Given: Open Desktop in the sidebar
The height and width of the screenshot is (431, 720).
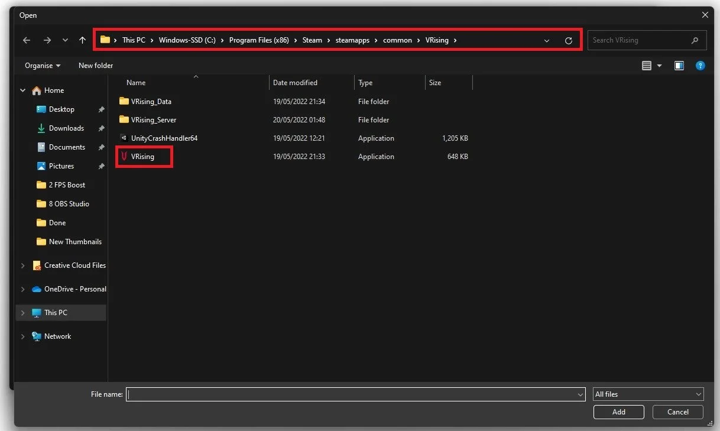Looking at the screenshot, I should pyautogui.click(x=61, y=109).
